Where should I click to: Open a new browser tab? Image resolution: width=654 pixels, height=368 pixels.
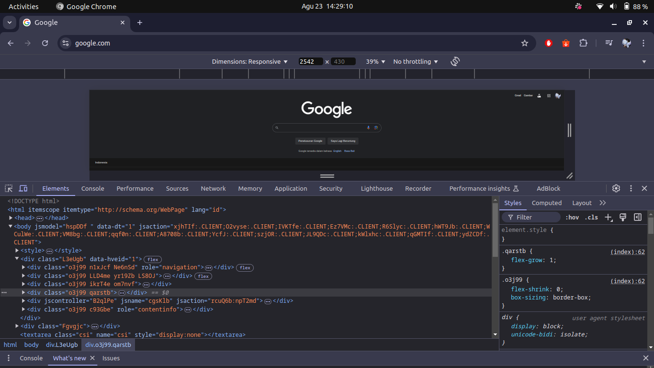(140, 23)
